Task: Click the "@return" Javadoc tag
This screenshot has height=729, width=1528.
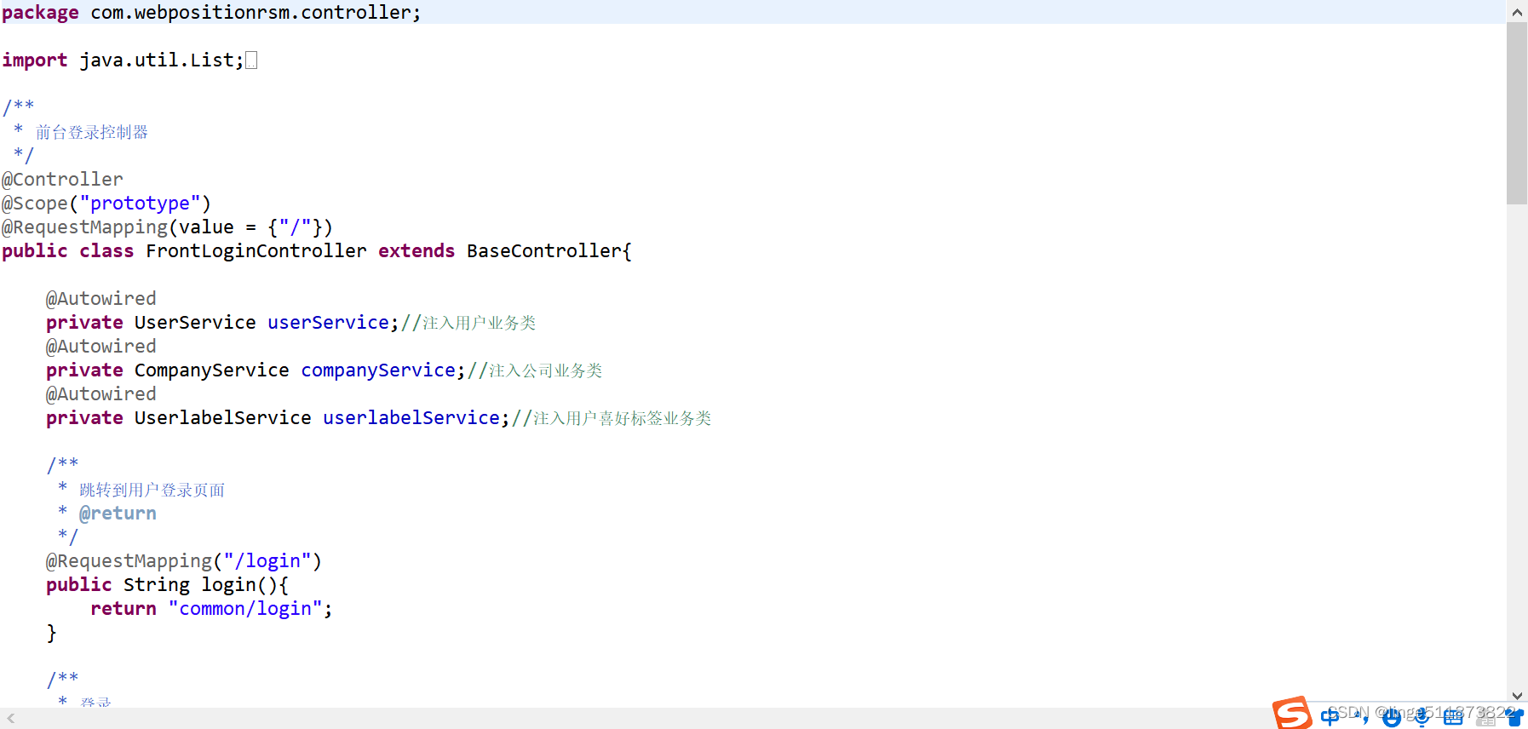Action: pos(118,514)
